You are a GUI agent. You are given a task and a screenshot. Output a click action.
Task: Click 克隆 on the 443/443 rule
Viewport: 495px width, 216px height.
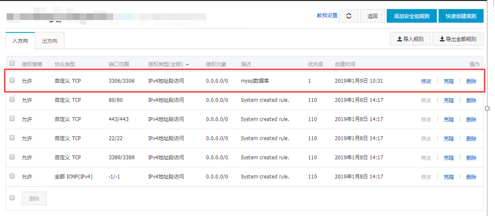point(448,119)
